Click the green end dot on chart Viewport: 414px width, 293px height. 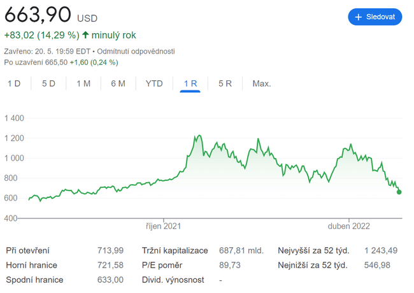coord(399,192)
